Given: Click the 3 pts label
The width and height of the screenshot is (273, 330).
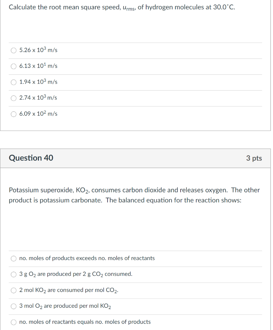Looking at the screenshot, I should click(x=255, y=158).
